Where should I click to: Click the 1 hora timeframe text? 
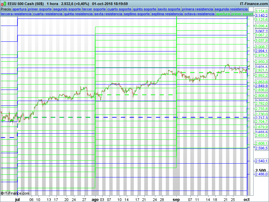click(x=52, y=4)
